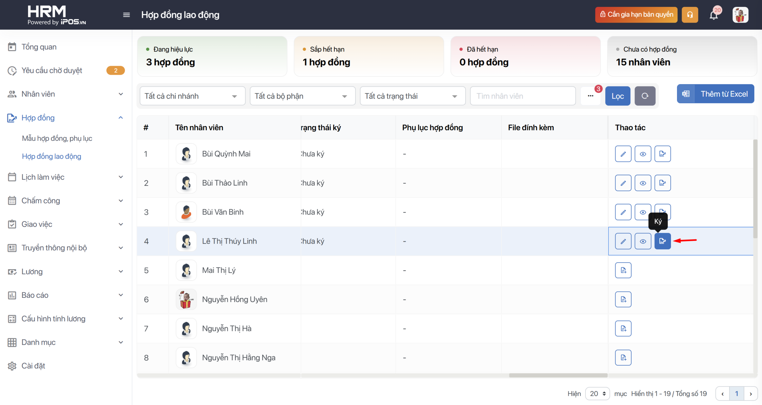Open more filters ellipsis button
Viewport: 762px width, 405px height.
tap(591, 96)
